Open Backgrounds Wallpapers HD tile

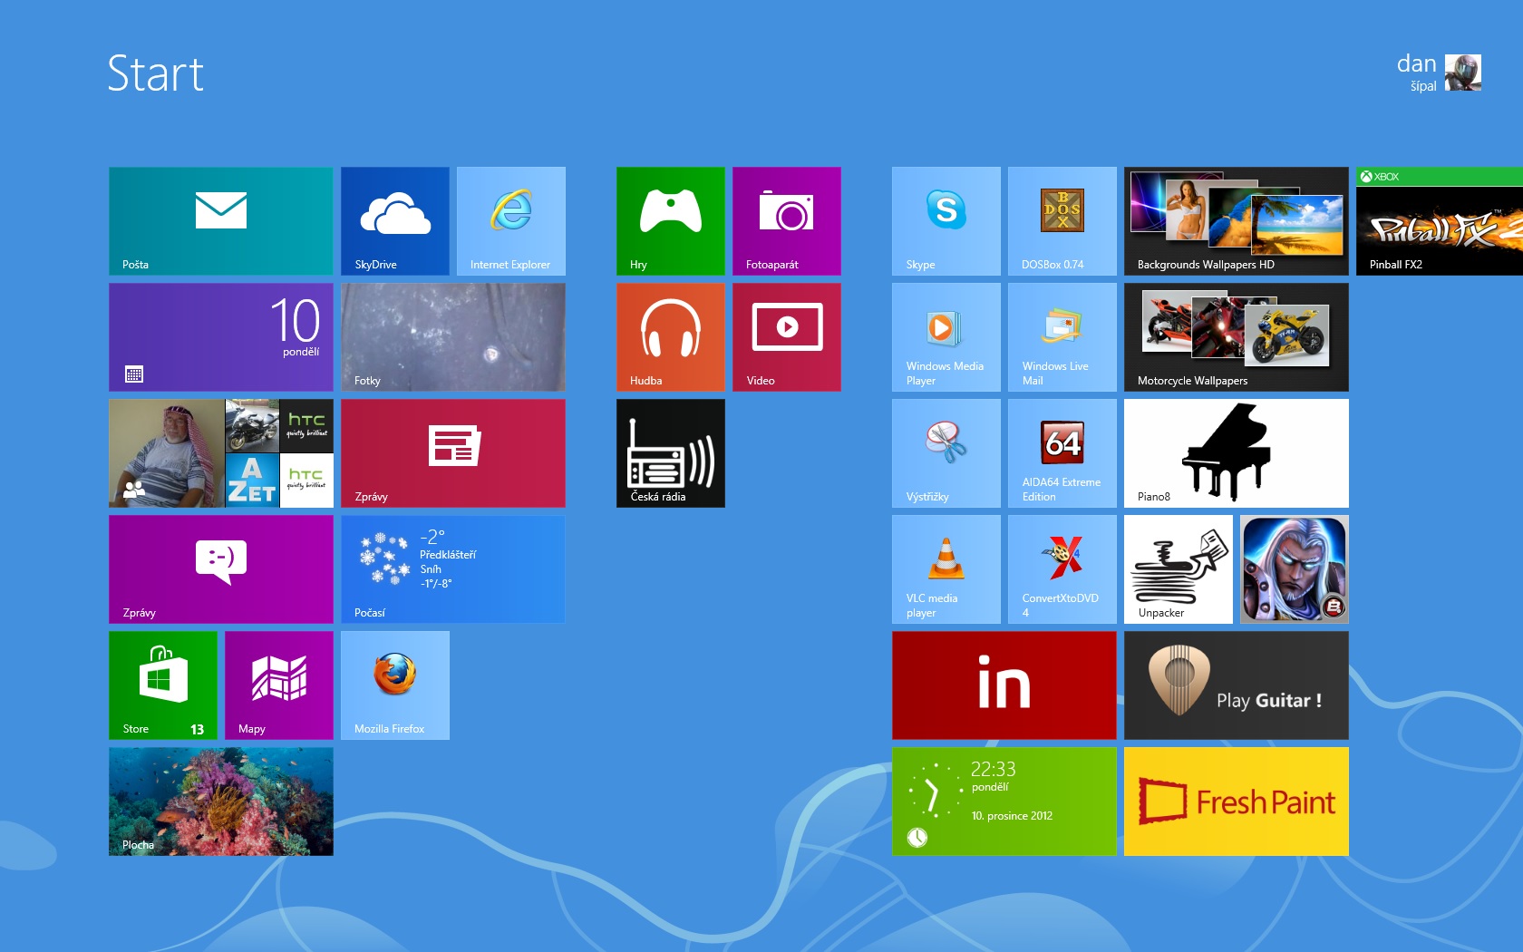tap(1237, 221)
